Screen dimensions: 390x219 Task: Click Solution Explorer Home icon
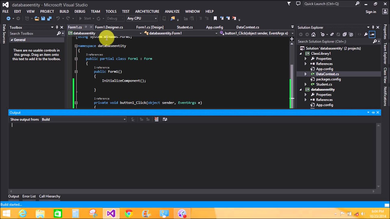tap(313, 34)
